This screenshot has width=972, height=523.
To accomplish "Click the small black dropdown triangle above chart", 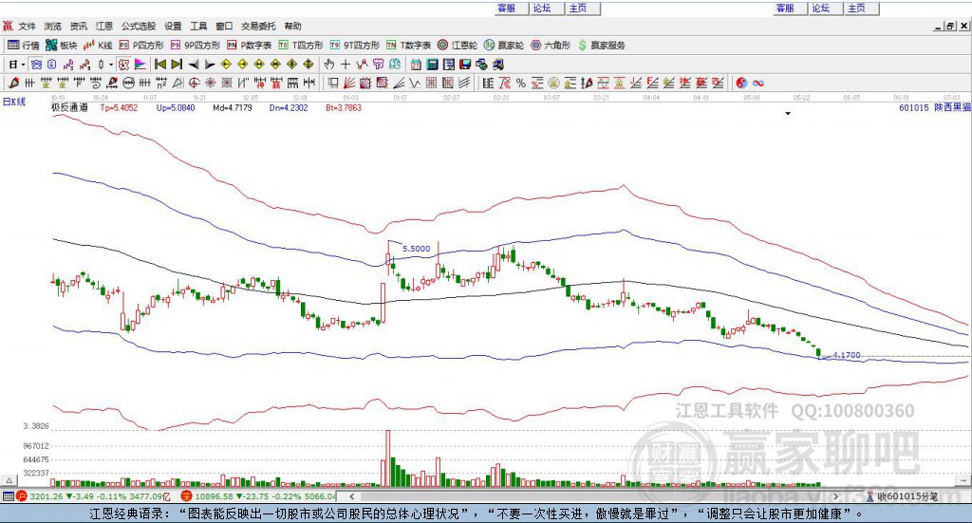I will click(788, 113).
